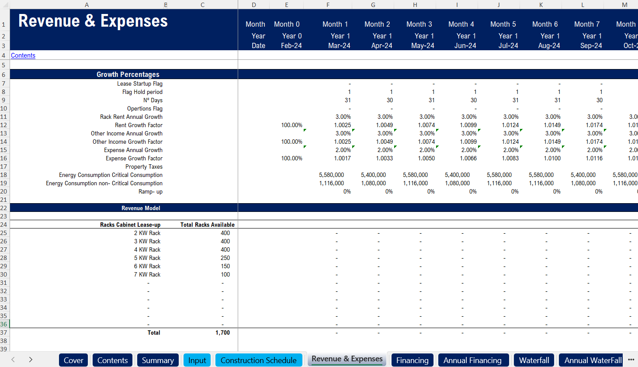Select the Input sheet tab
The height and width of the screenshot is (367, 638).
(x=197, y=360)
